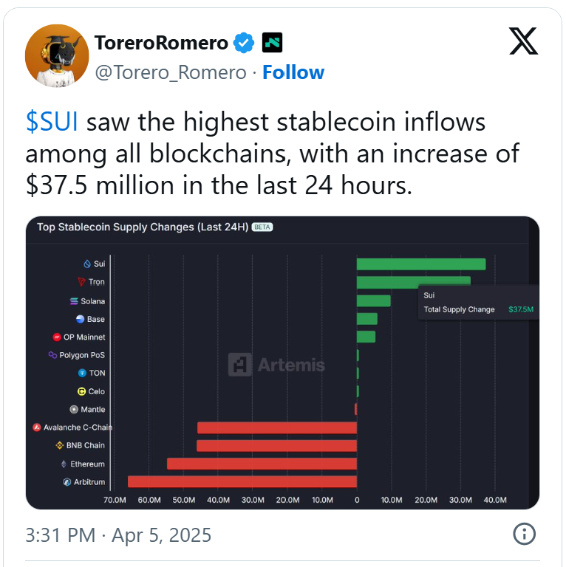Screen dimensions: 566x567
Task: Click the Arbitrum chain logo icon
Action: click(x=67, y=482)
